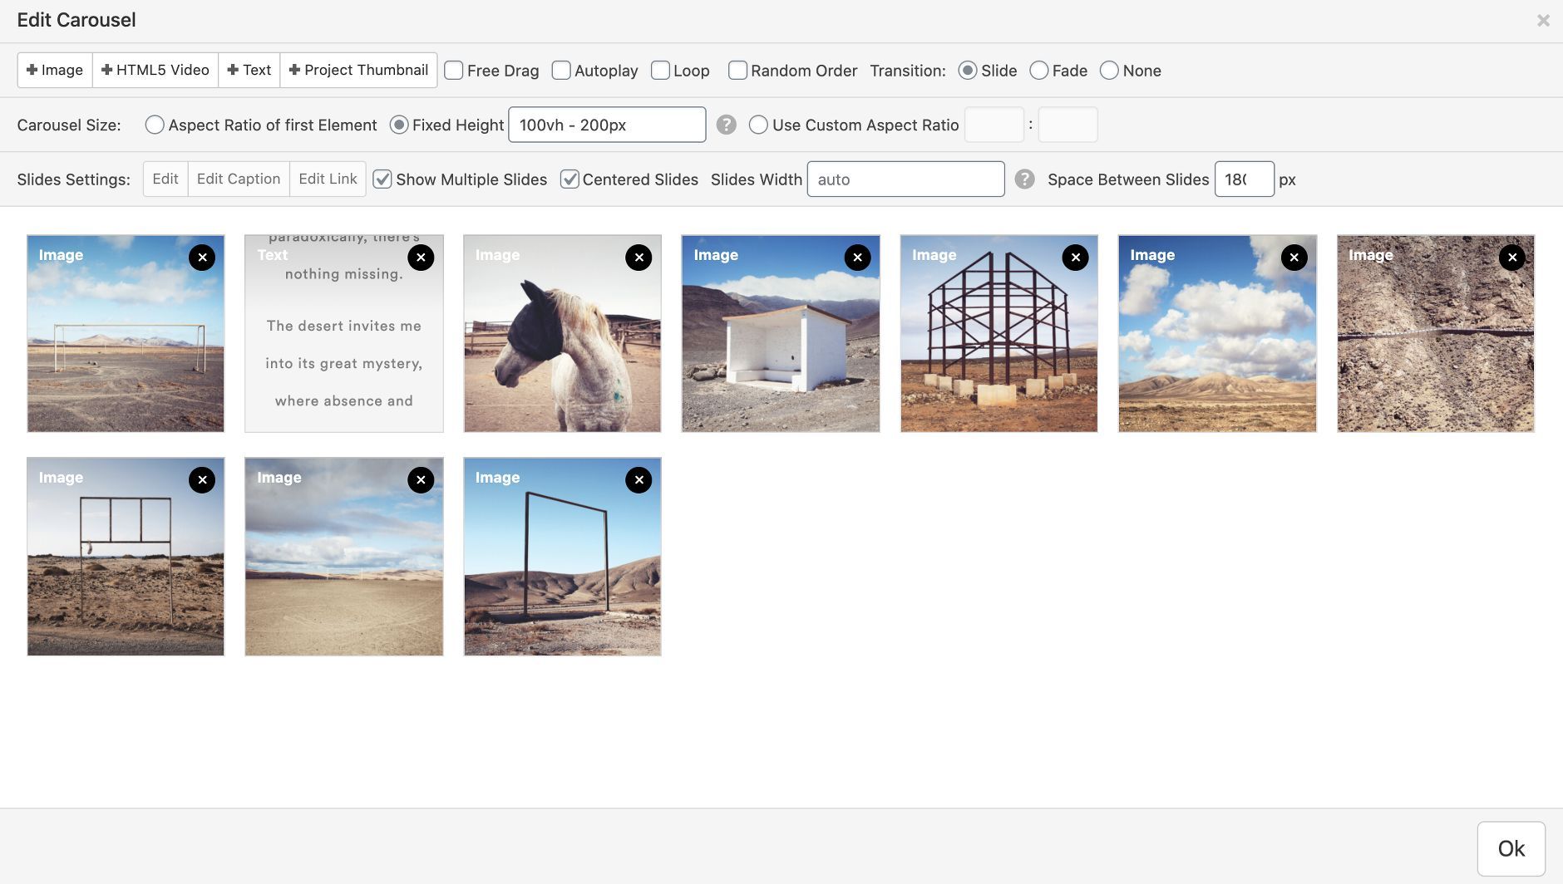Choose Aspect Ratio of first Element
This screenshot has height=884, width=1563.
[x=155, y=125]
